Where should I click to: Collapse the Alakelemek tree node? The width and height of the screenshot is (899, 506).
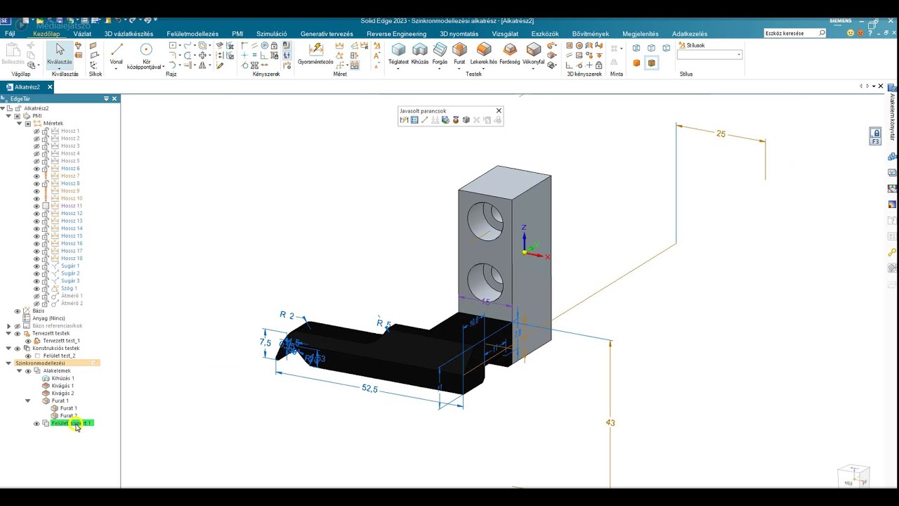[19, 370]
